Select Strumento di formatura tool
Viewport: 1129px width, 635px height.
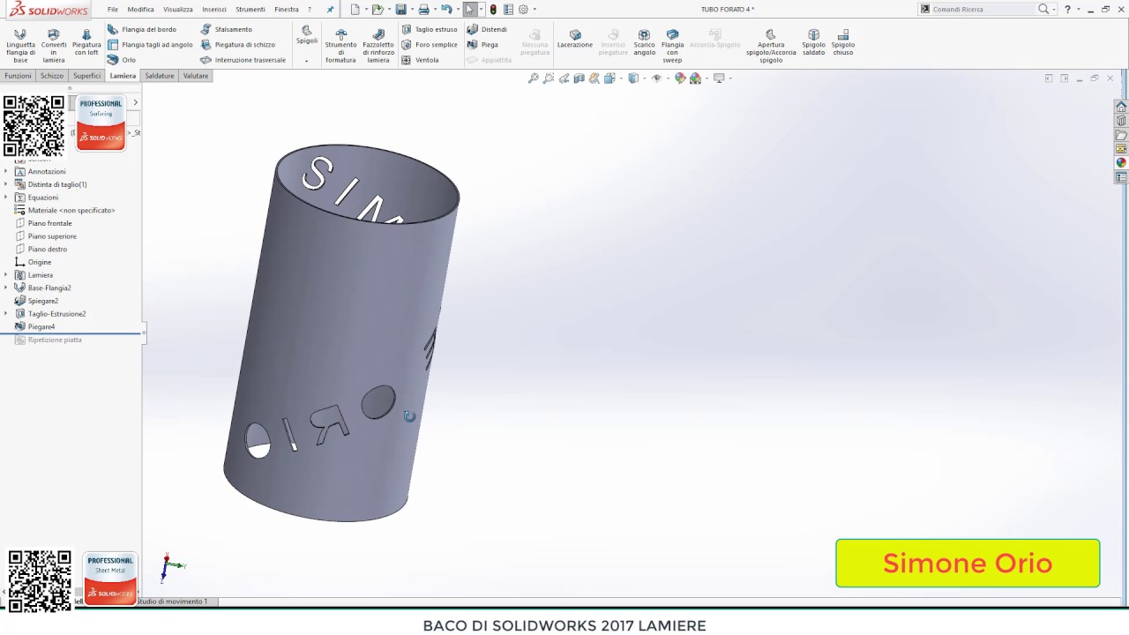pos(340,45)
